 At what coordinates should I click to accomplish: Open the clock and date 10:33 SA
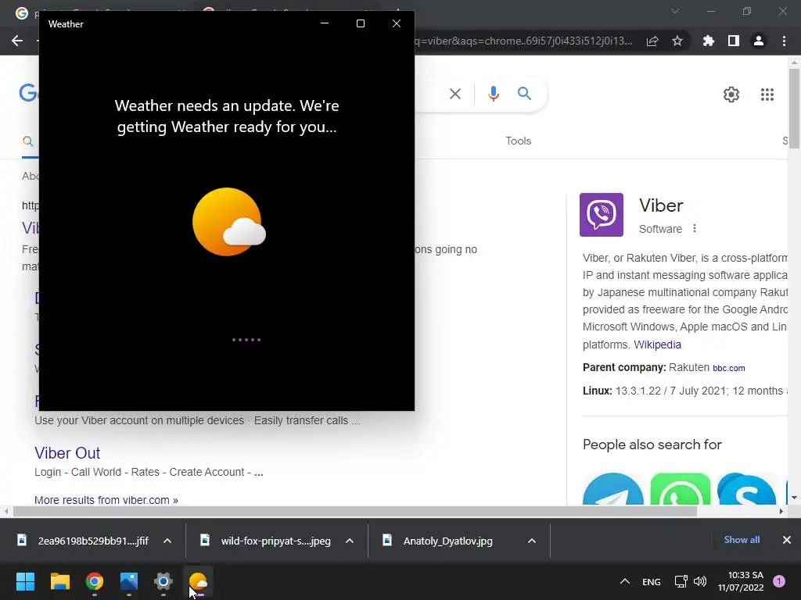click(x=740, y=581)
